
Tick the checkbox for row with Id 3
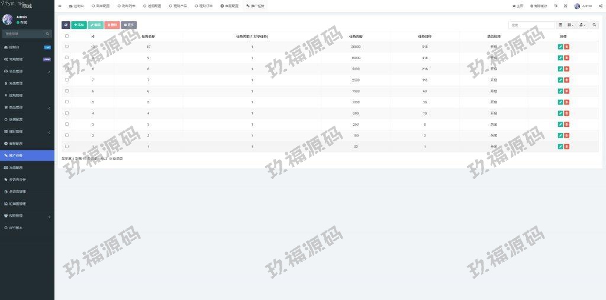[67, 124]
